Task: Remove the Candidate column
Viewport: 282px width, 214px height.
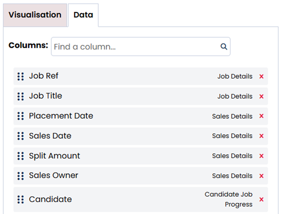Action: tap(261, 199)
